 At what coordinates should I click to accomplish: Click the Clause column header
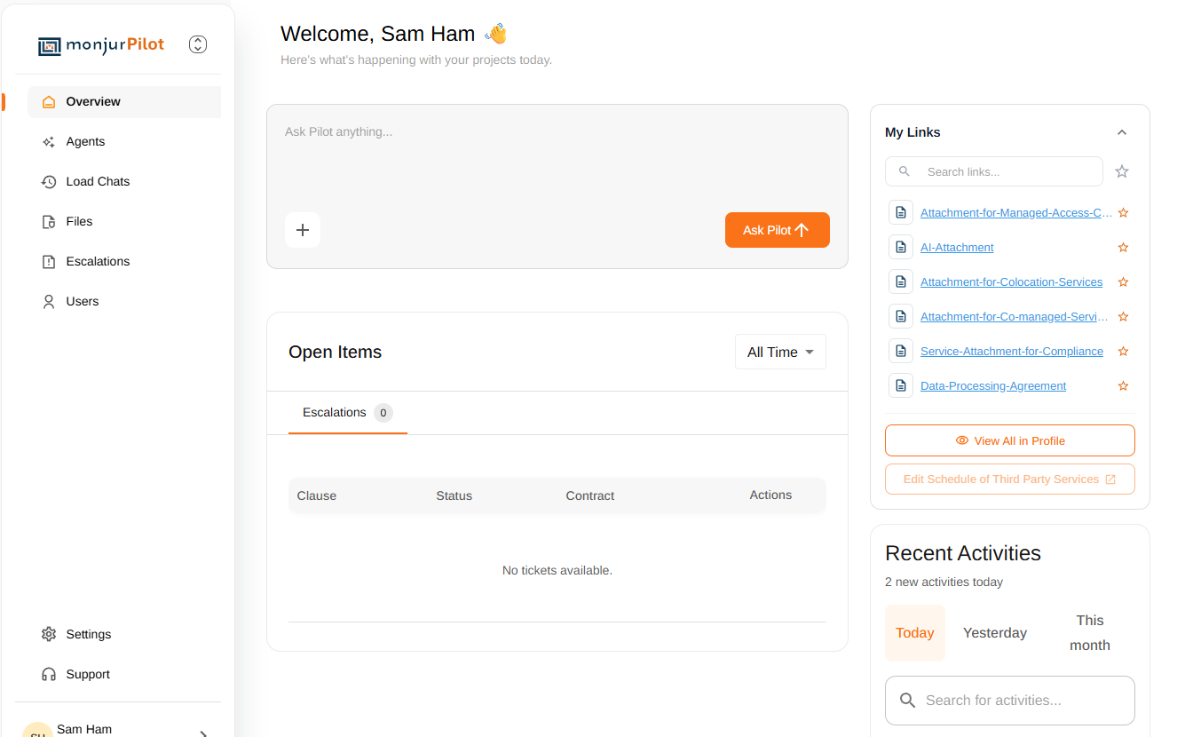coord(317,496)
